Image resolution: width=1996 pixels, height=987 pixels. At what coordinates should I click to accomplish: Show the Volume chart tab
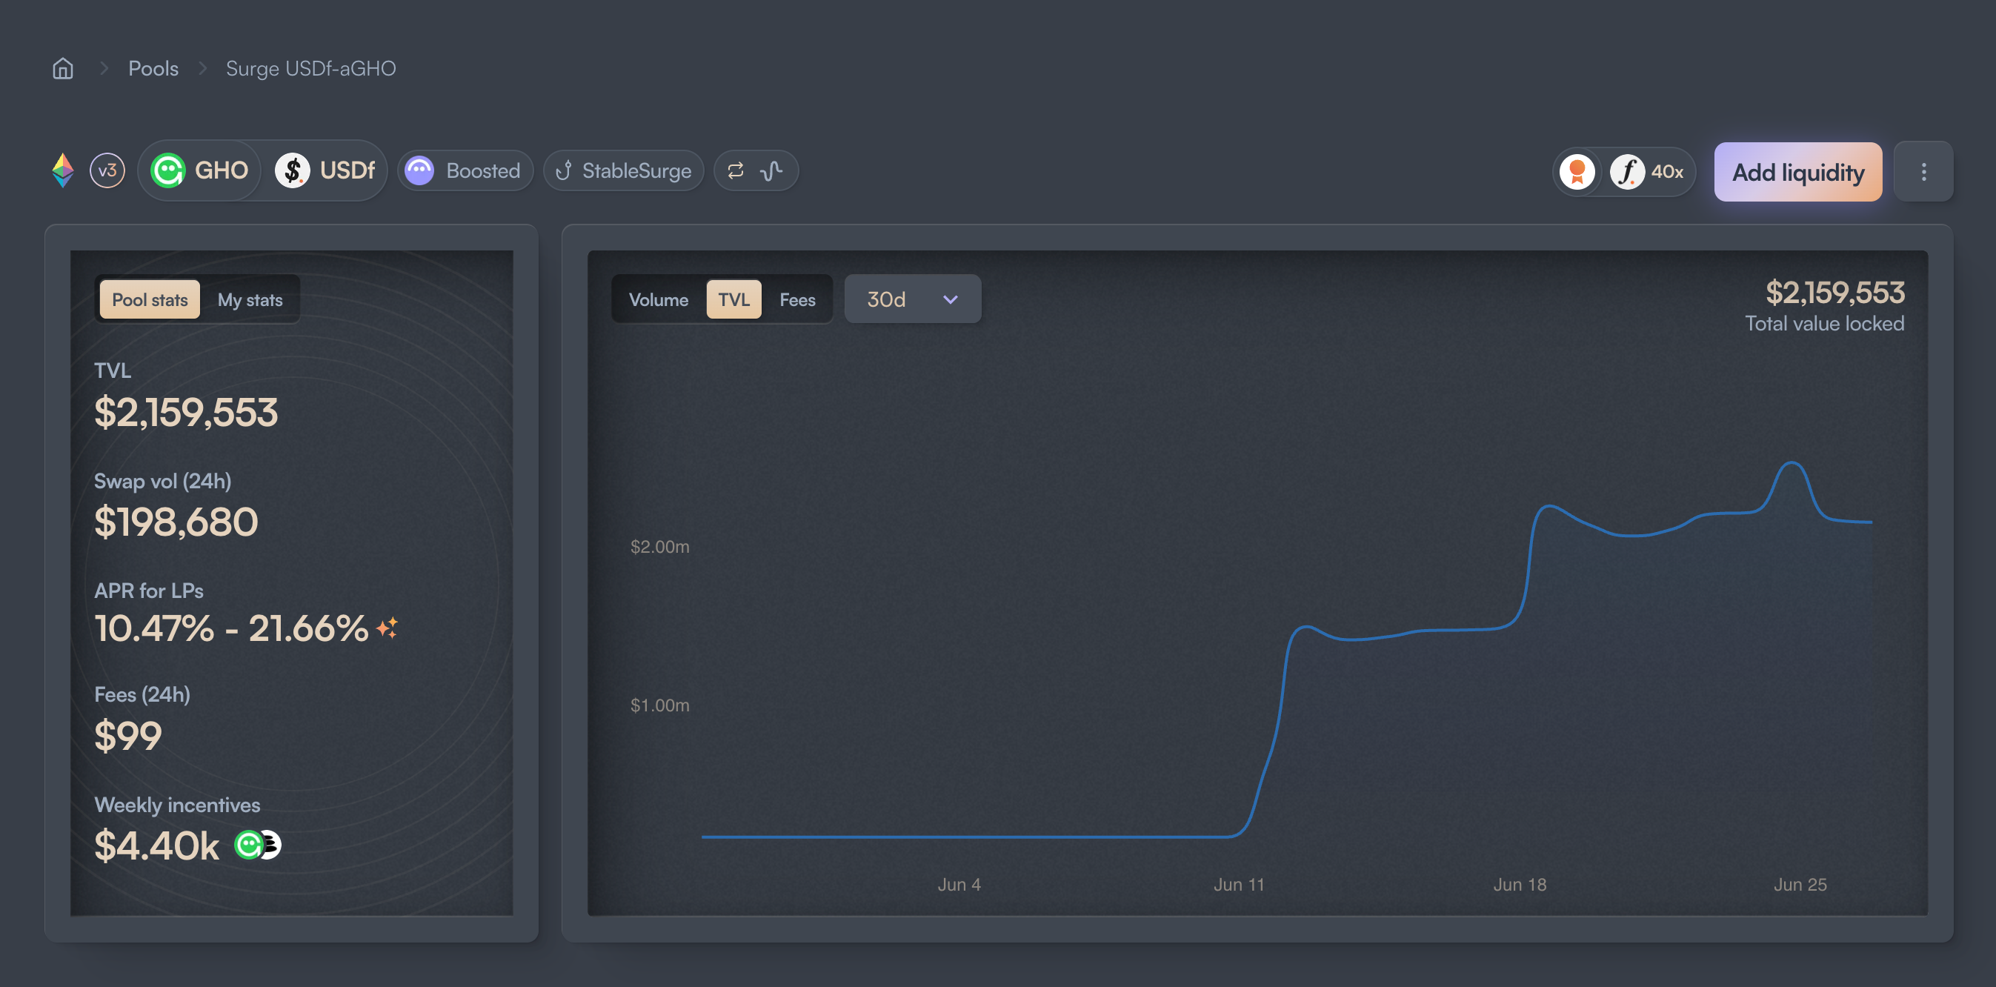click(x=658, y=300)
